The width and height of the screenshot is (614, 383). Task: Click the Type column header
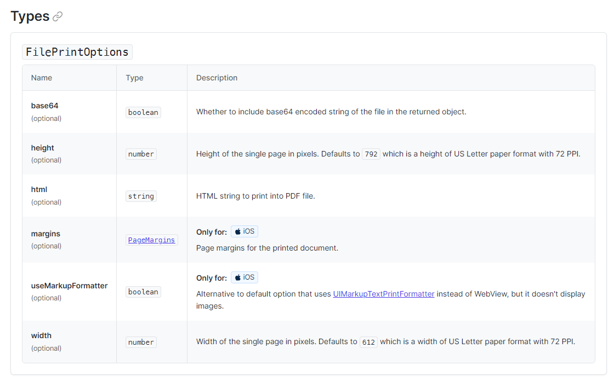(134, 78)
